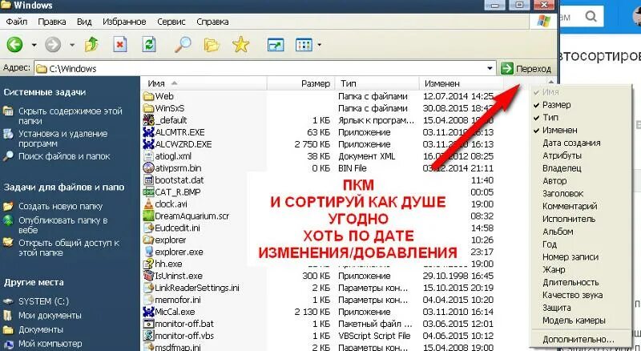The width and height of the screenshot is (641, 351).
Task: Open the Правка menu
Action: point(52,22)
